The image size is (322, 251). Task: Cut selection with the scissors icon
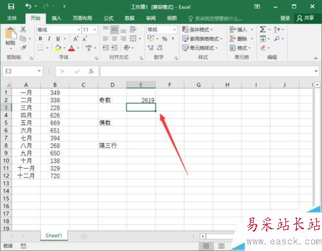coord(23,30)
